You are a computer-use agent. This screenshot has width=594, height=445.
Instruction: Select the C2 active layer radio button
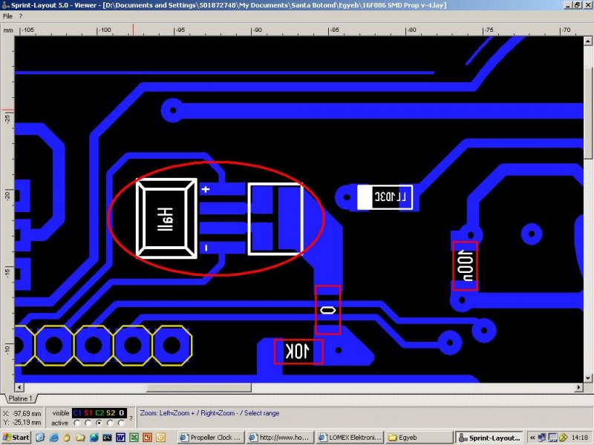pyautogui.click(x=99, y=423)
